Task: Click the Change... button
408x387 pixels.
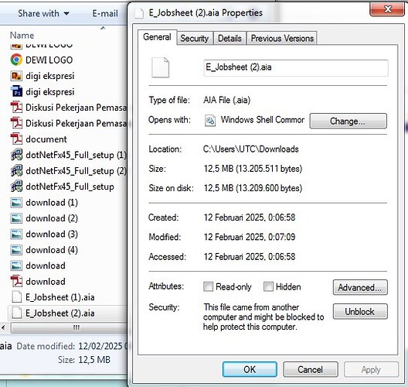Action: (x=348, y=121)
